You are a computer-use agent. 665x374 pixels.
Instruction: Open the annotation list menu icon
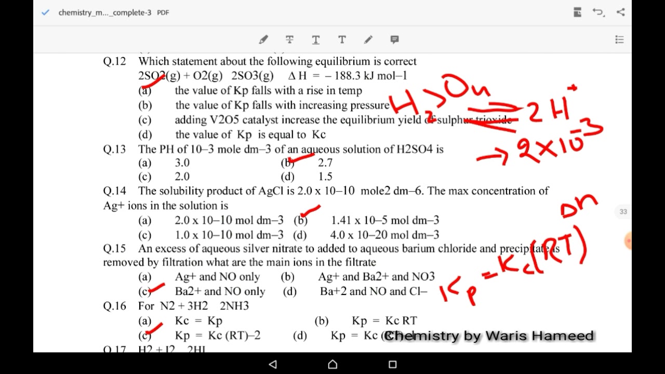pyautogui.click(x=619, y=39)
